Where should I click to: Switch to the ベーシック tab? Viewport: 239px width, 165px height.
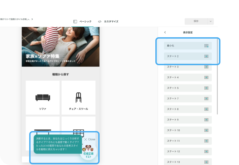pos(82,22)
